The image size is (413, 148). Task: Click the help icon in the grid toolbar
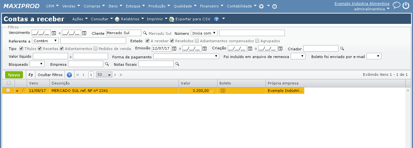pos(69,75)
